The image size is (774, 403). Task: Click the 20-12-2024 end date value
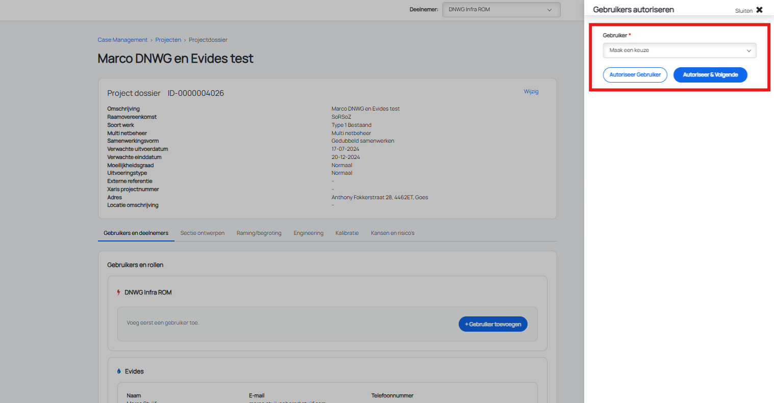coord(346,157)
